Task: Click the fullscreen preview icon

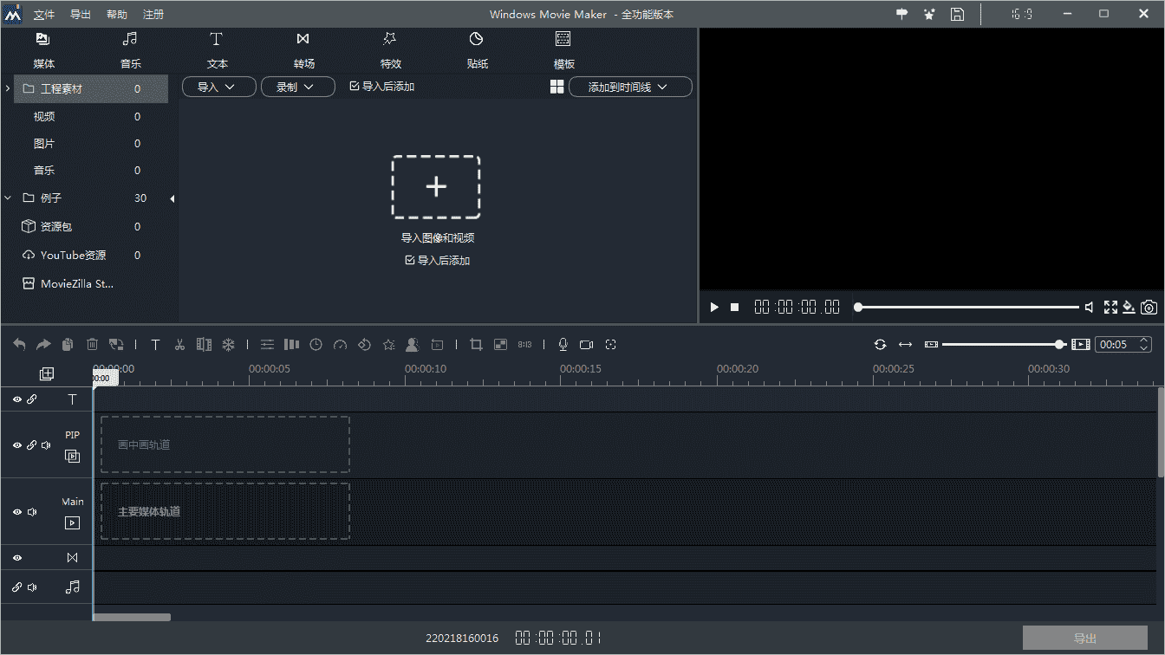Action: [x=1111, y=308]
